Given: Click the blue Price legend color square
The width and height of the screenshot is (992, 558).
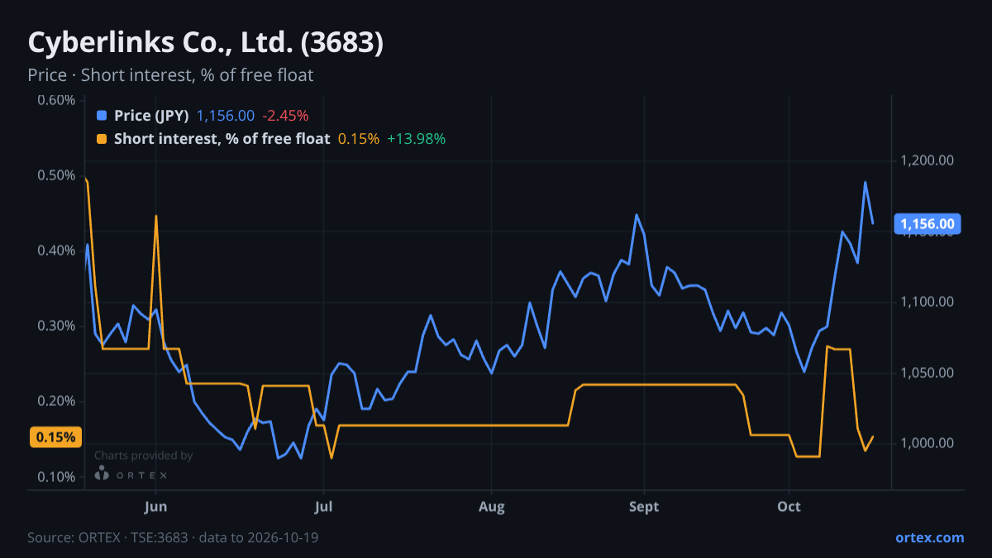Looking at the screenshot, I should tap(102, 116).
